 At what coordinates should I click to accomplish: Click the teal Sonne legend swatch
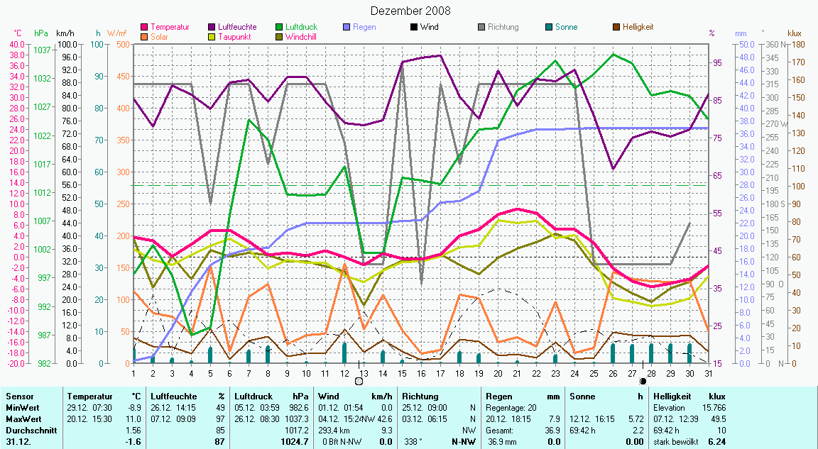pos(549,28)
